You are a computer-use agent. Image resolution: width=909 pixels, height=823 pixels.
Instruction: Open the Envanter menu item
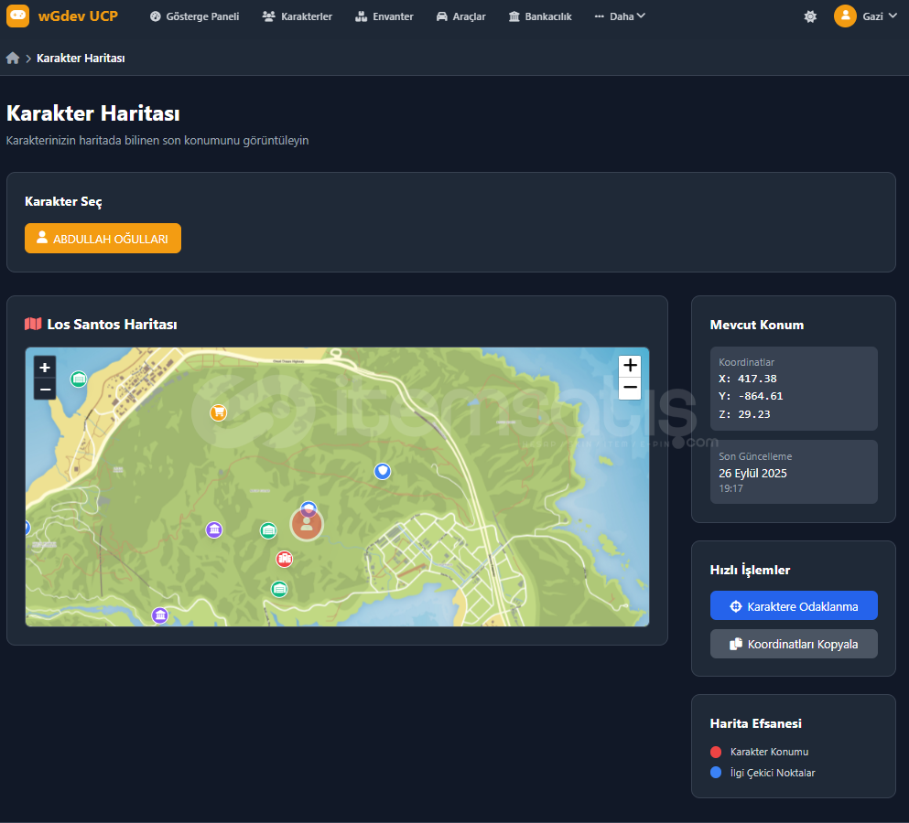[384, 16]
